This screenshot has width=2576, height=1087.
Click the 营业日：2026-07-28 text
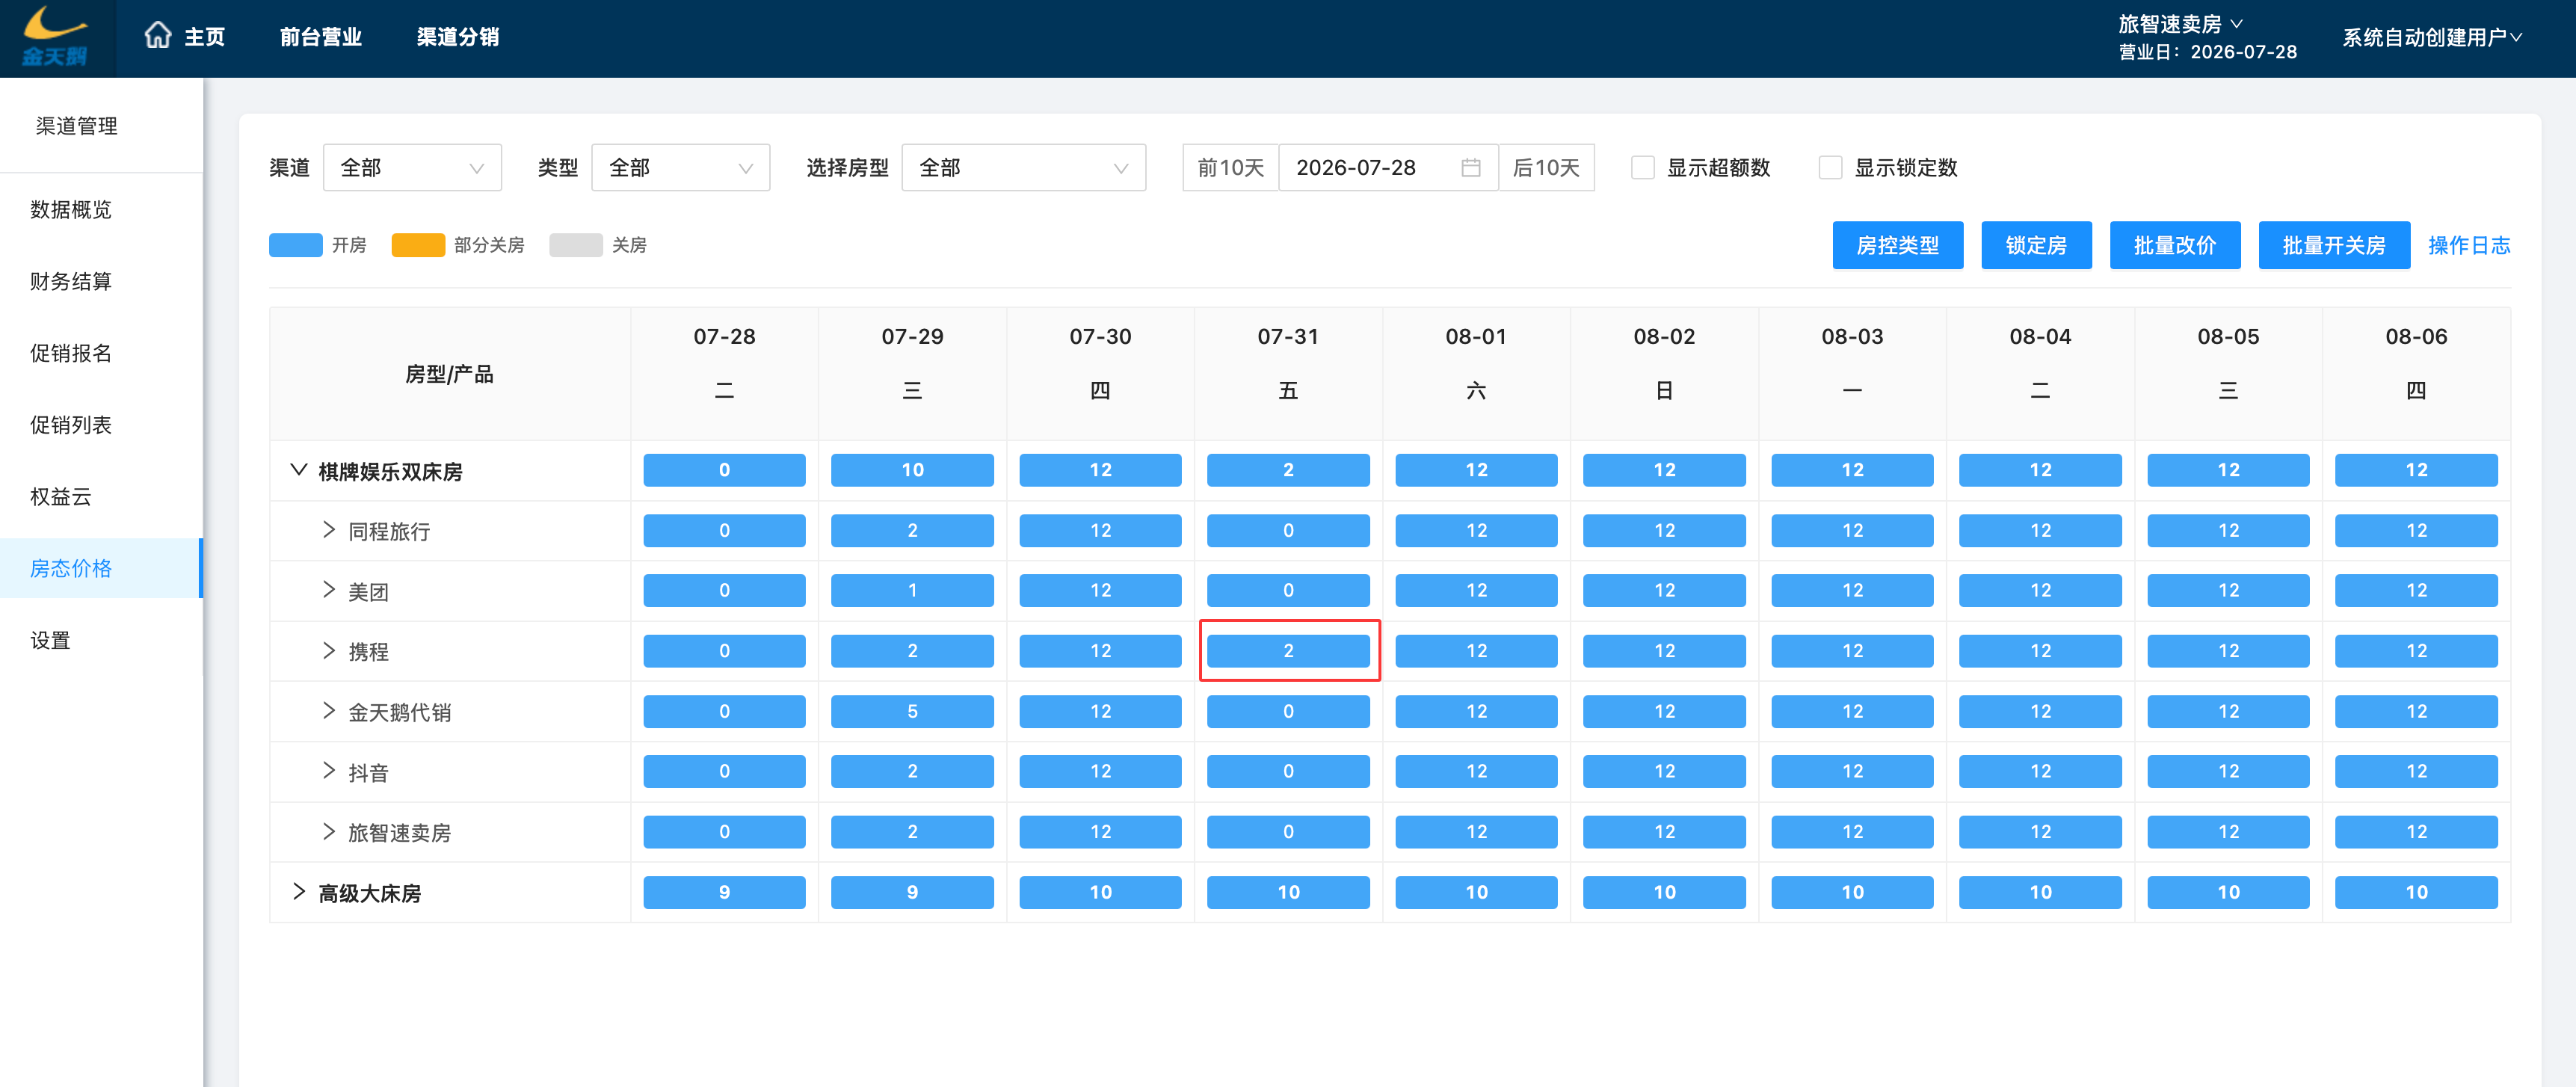pos(2207,52)
